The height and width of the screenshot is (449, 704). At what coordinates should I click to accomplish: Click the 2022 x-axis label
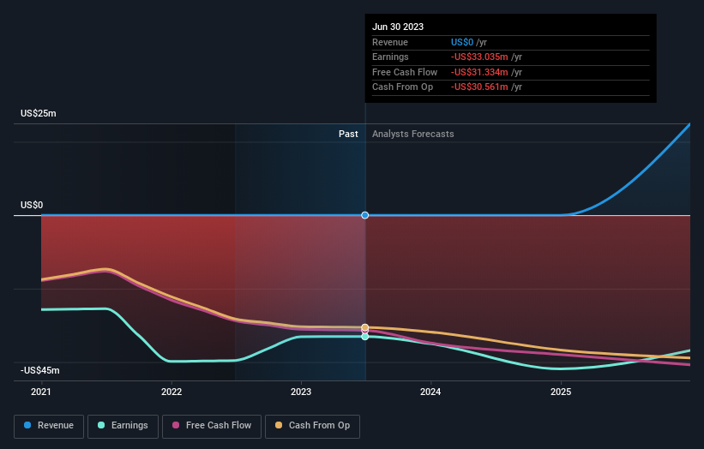coord(171,392)
